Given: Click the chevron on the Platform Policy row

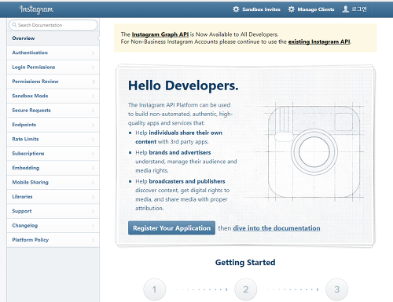Looking at the screenshot, I should tap(93, 240).
